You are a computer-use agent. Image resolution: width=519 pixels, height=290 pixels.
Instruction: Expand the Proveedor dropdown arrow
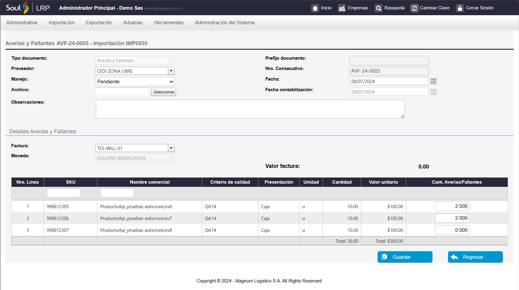[171, 71]
